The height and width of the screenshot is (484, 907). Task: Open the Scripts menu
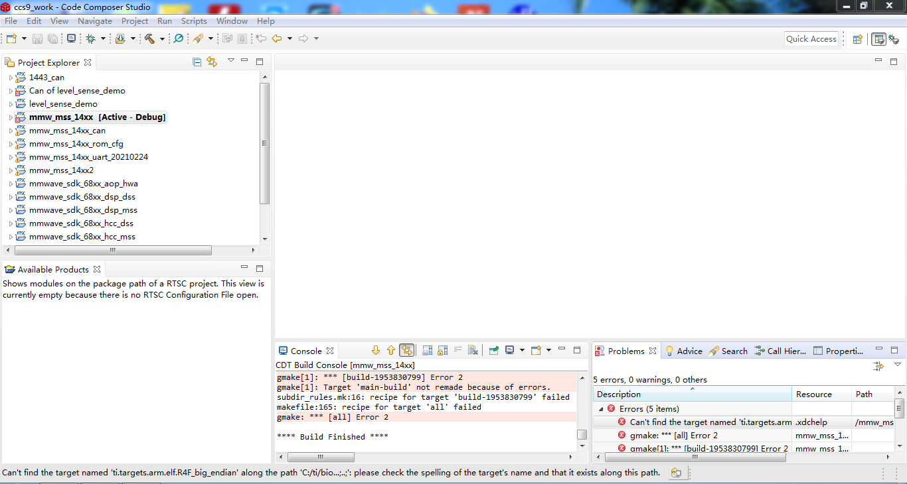(194, 21)
